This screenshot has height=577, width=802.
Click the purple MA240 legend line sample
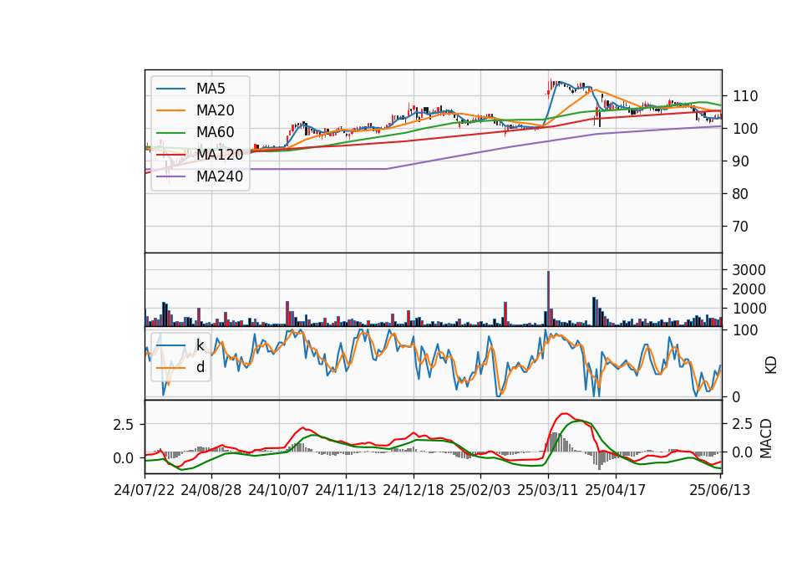(x=170, y=176)
